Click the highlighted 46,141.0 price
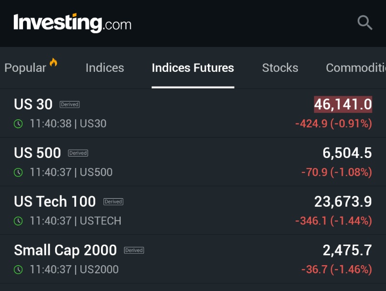386x291 pixels. click(343, 104)
